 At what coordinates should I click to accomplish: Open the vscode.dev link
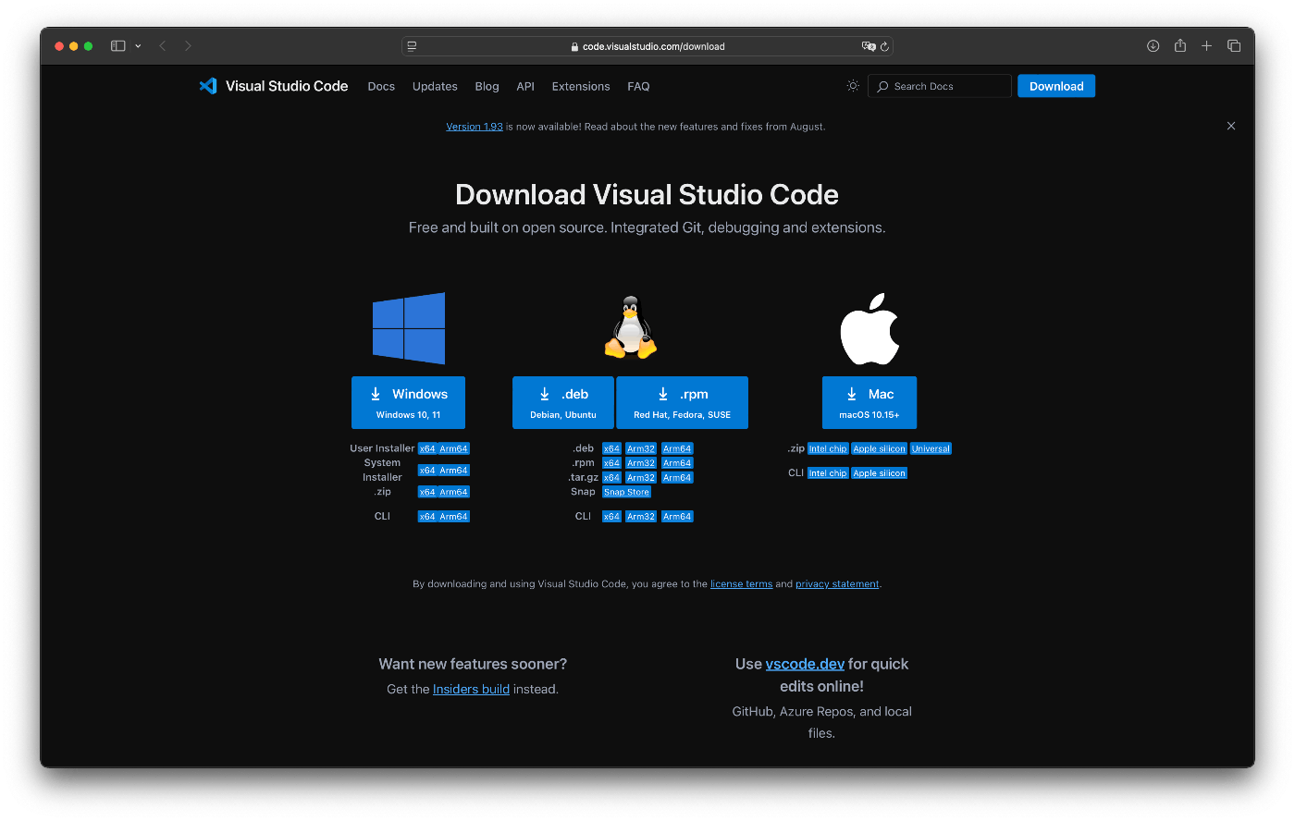(805, 664)
